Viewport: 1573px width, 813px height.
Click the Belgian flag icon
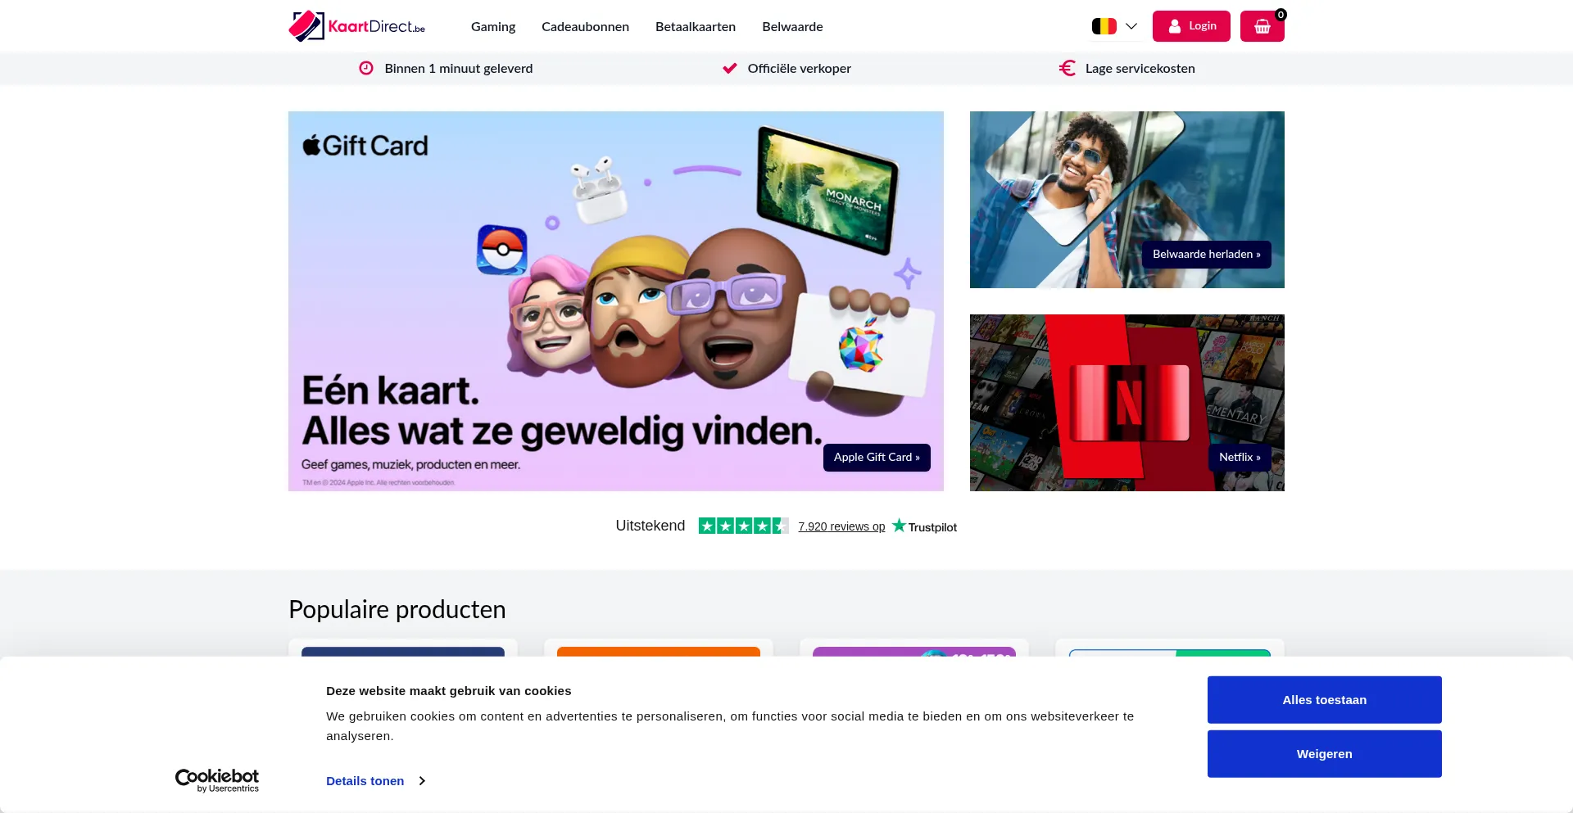point(1104,26)
